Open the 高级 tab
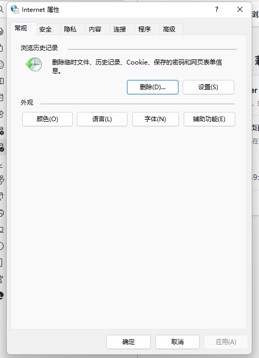The image size is (259, 358). 169,29
